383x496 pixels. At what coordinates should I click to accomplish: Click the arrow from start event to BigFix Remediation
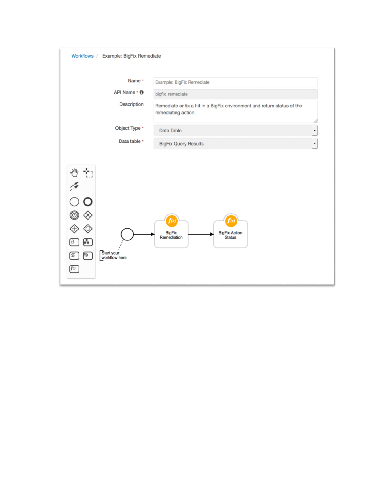pyautogui.click(x=144, y=234)
